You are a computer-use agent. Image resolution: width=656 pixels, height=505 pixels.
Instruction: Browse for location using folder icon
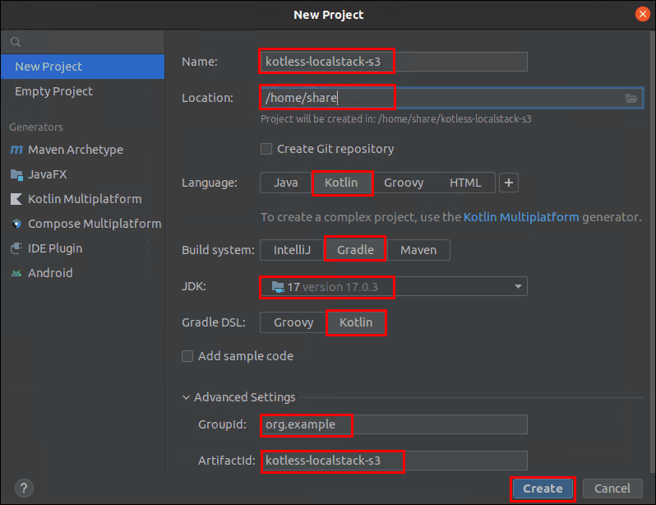click(631, 98)
